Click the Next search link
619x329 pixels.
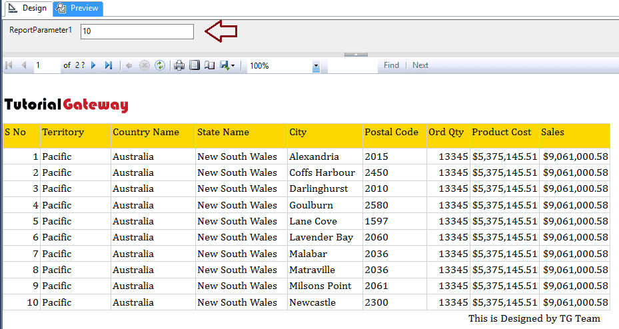coord(420,65)
